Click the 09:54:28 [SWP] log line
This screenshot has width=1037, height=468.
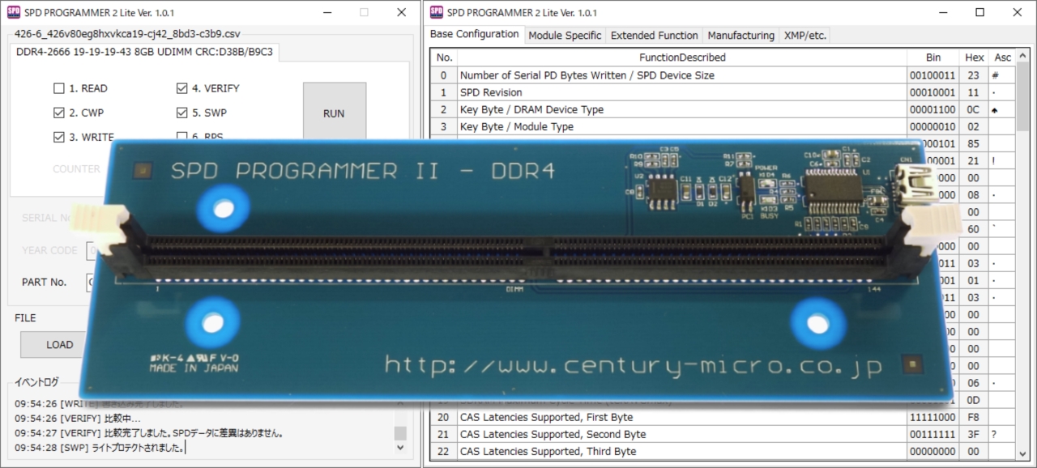click(100, 448)
